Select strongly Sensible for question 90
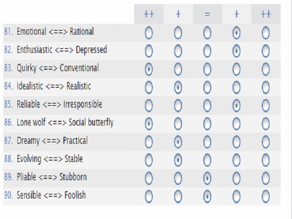Viewport: 292px width, 219px height. click(x=149, y=197)
